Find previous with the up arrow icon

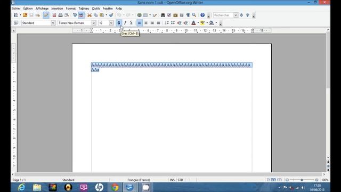point(248,15)
